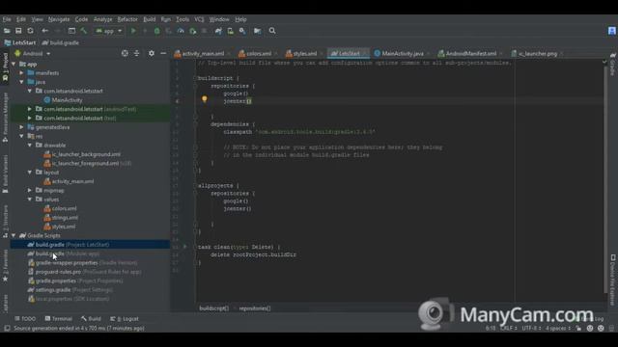Switch to MainActivity.java editor tab

pyautogui.click(x=403, y=54)
